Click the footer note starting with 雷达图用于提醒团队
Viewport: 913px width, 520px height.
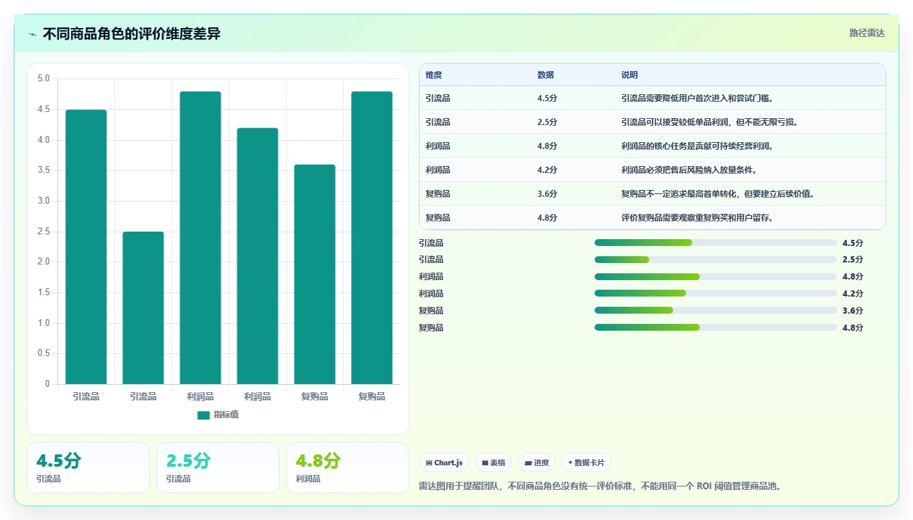point(600,487)
